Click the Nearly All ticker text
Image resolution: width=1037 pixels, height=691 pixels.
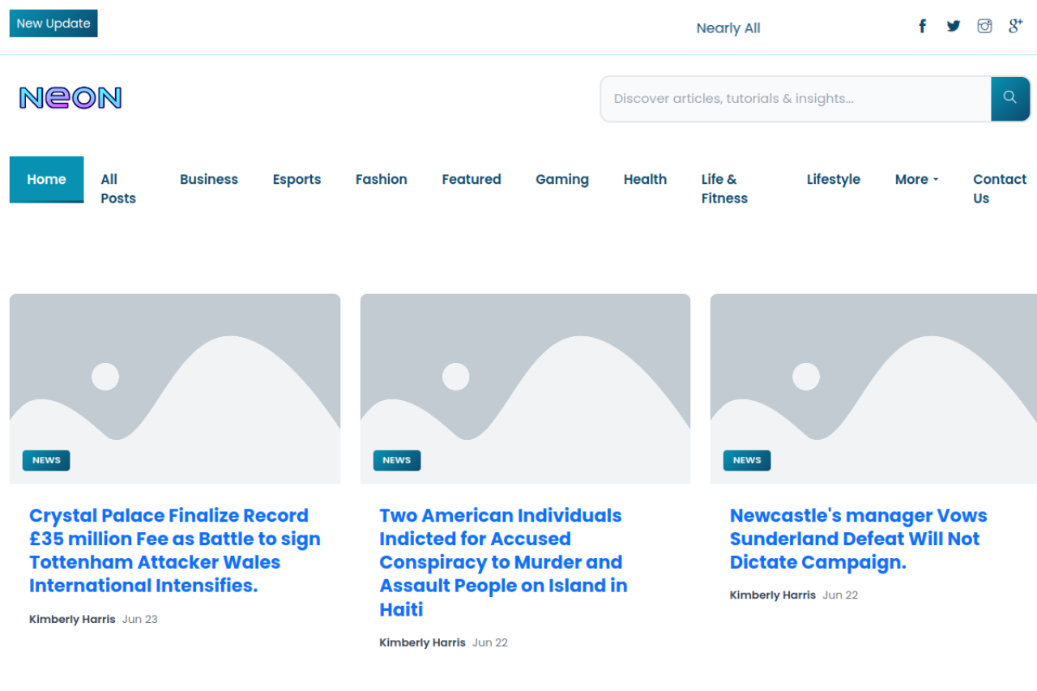click(728, 28)
